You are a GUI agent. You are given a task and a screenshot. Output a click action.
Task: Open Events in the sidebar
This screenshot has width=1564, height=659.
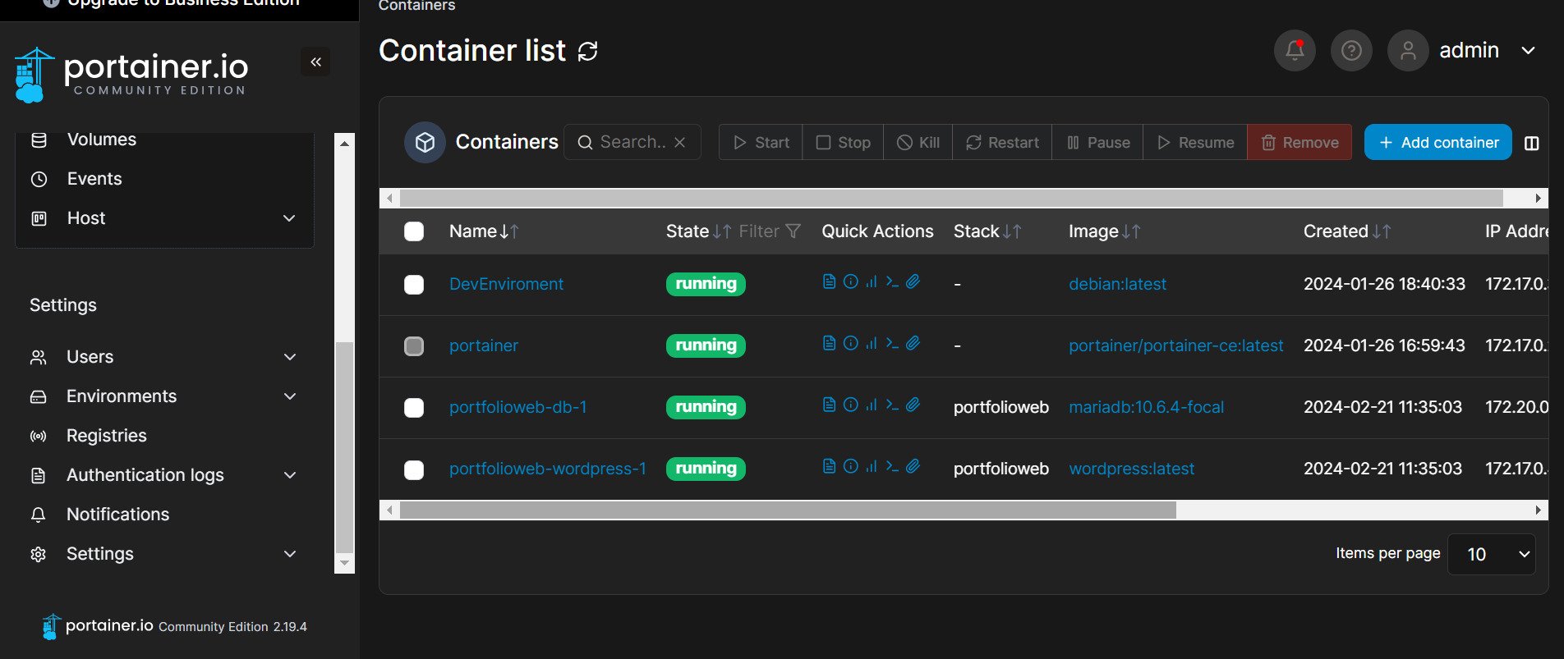click(x=94, y=179)
